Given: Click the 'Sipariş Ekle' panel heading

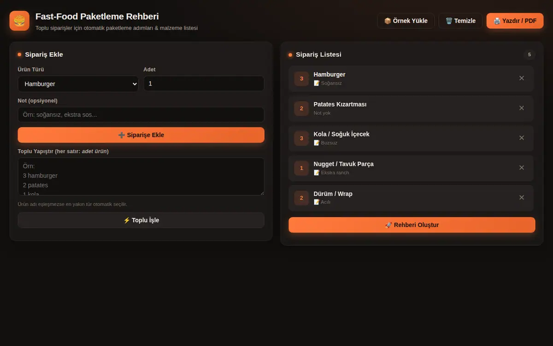Looking at the screenshot, I should pyautogui.click(x=44, y=54).
